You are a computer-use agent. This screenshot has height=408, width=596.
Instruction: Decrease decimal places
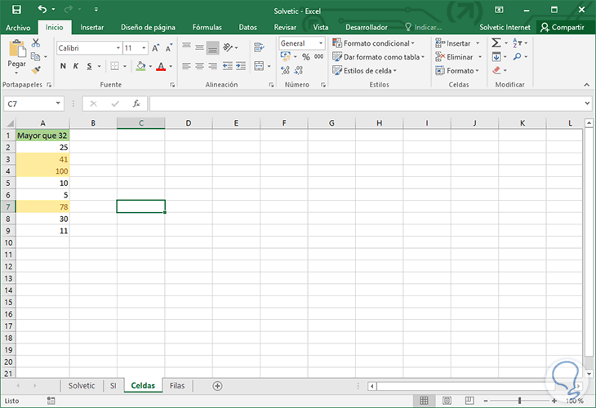[299, 70]
